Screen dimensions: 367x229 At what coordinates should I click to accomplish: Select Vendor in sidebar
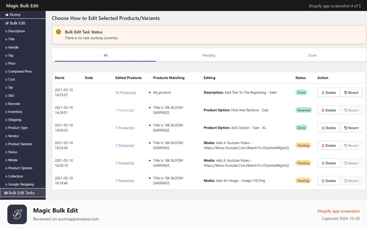(x=12, y=136)
